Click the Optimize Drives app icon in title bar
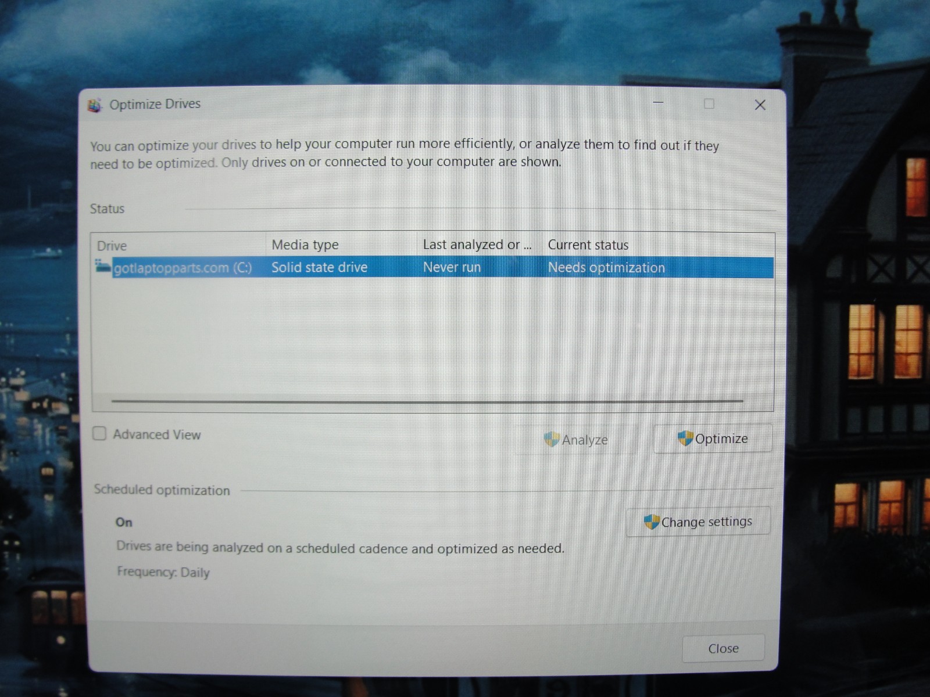Image resolution: width=930 pixels, height=697 pixels. pos(94,105)
